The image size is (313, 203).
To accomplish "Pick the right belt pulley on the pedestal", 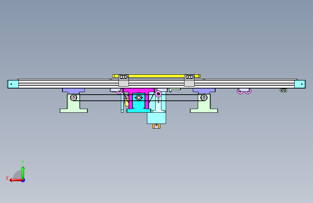I will click(204, 98).
